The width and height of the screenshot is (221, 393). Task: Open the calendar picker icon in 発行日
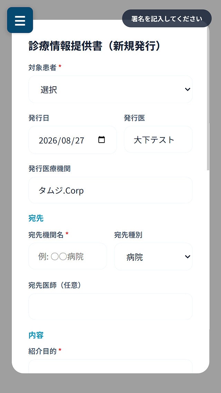102,140
